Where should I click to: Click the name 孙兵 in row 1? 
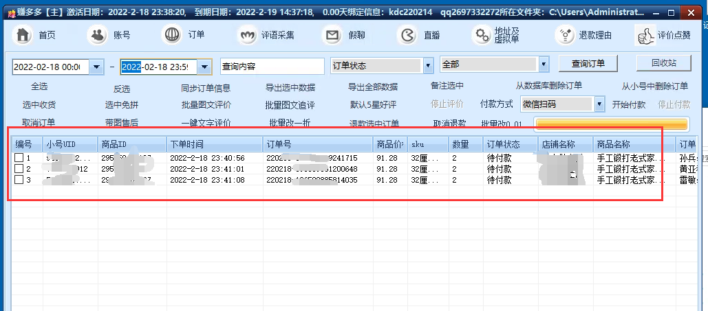687,158
